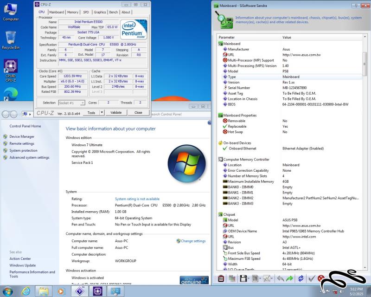The height and width of the screenshot is (297, 371).
Task: Click the grey back arrow in Sandra toolbar
Action: click(281, 278)
